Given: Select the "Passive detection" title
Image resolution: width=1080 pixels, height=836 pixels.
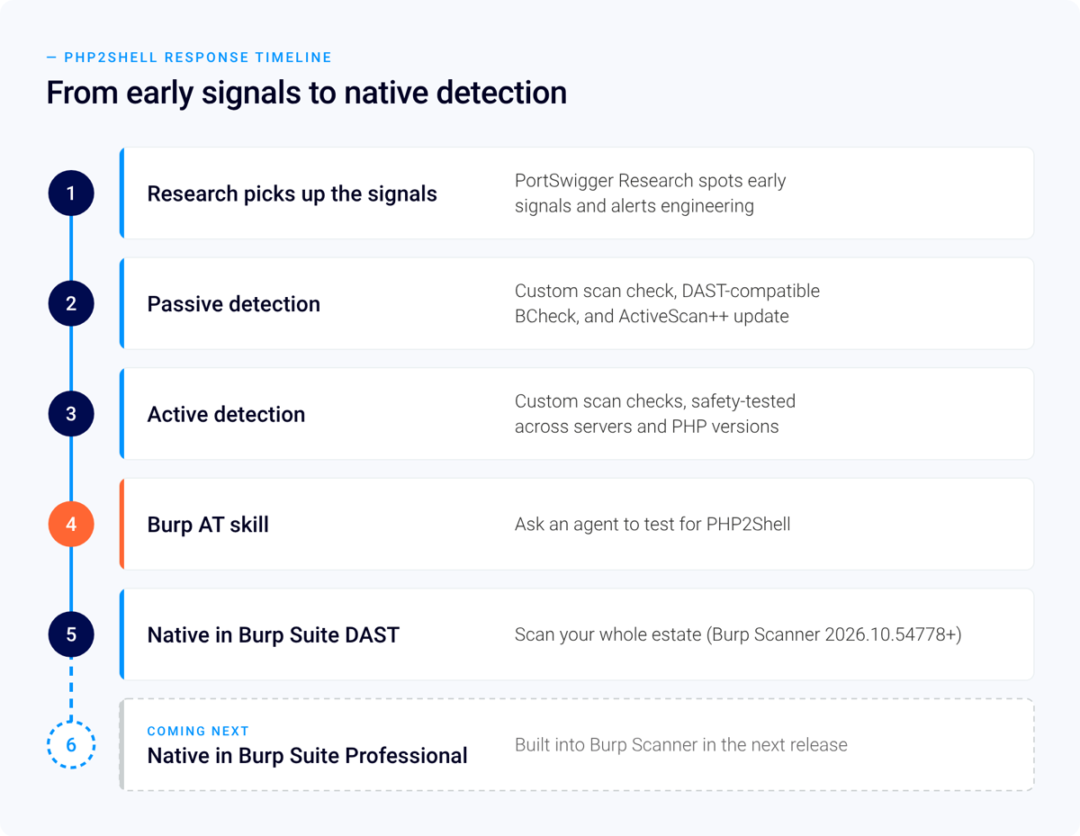Looking at the screenshot, I should [234, 304].
